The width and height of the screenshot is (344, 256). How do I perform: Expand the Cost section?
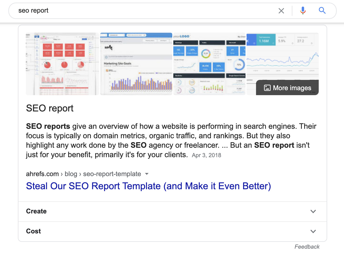point(172,231)
